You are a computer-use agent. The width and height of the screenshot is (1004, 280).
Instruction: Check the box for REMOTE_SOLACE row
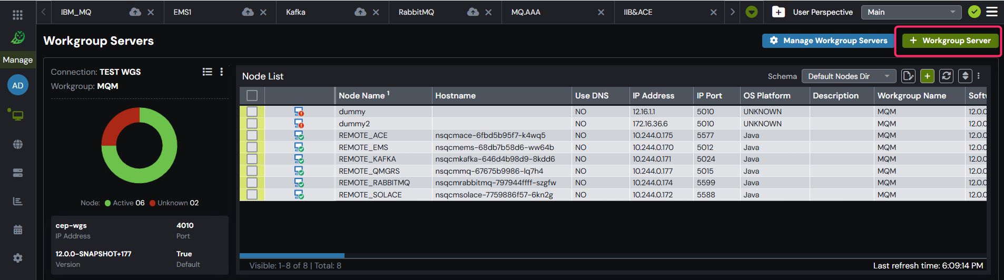click(252, 194)
